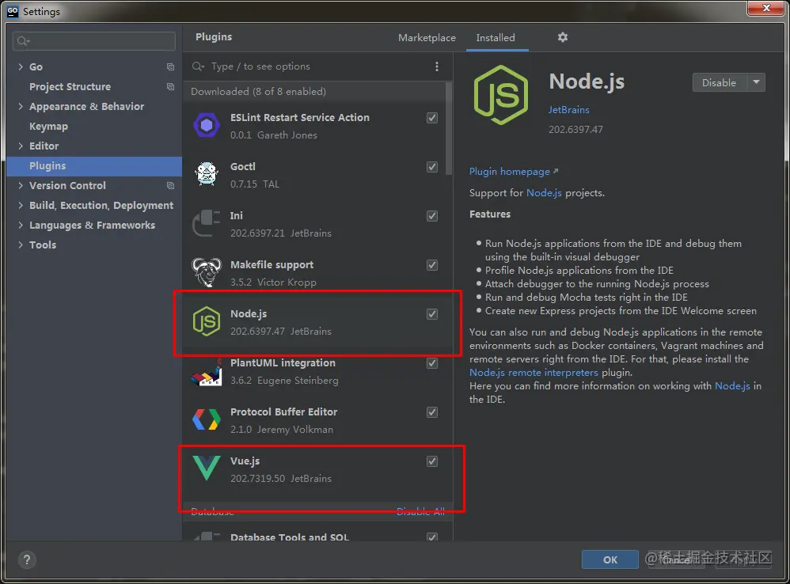
Task: Click the Makefile support GNU icon
Action: (x=207, y=272)
